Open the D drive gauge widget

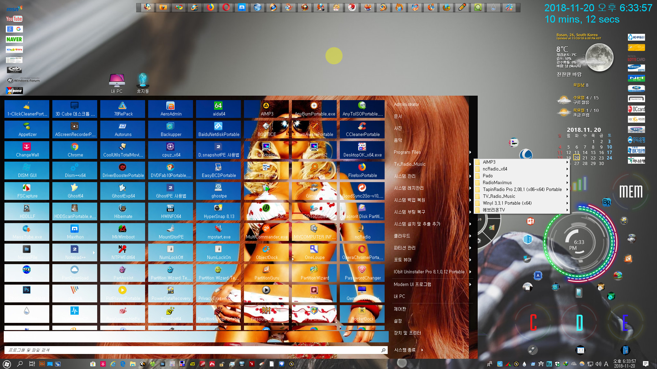pyautogui.click(x=579, y=323)
